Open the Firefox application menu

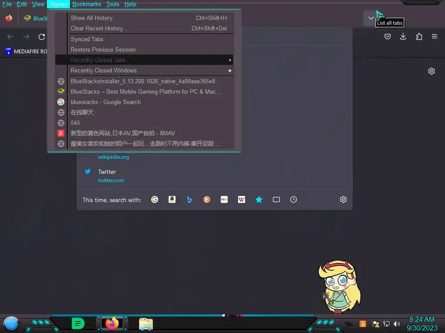(x=435, y=36)
